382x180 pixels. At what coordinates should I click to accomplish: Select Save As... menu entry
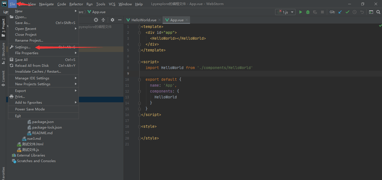pos(43,23)
